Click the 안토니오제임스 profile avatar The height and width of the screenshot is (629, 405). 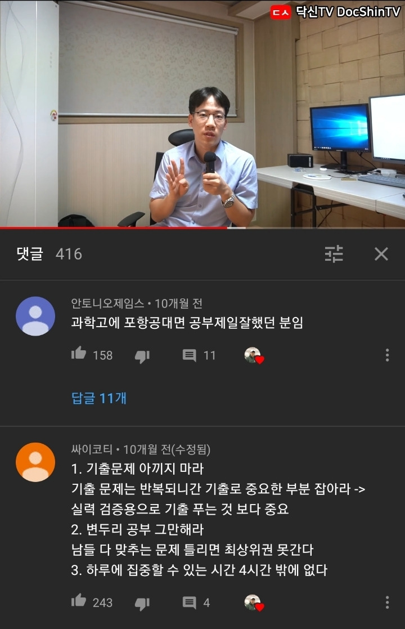pos(35,316)
